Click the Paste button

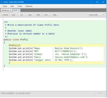pos(38,15)
